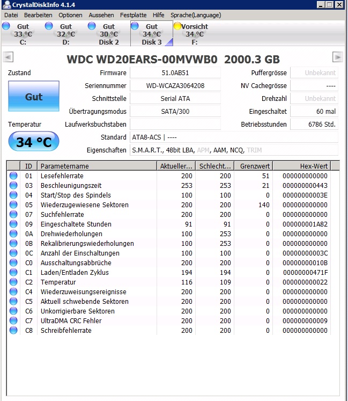Viewport: 348px width, 401px height.
Task: Click the ID column header
Action: [x=28, y=166]
